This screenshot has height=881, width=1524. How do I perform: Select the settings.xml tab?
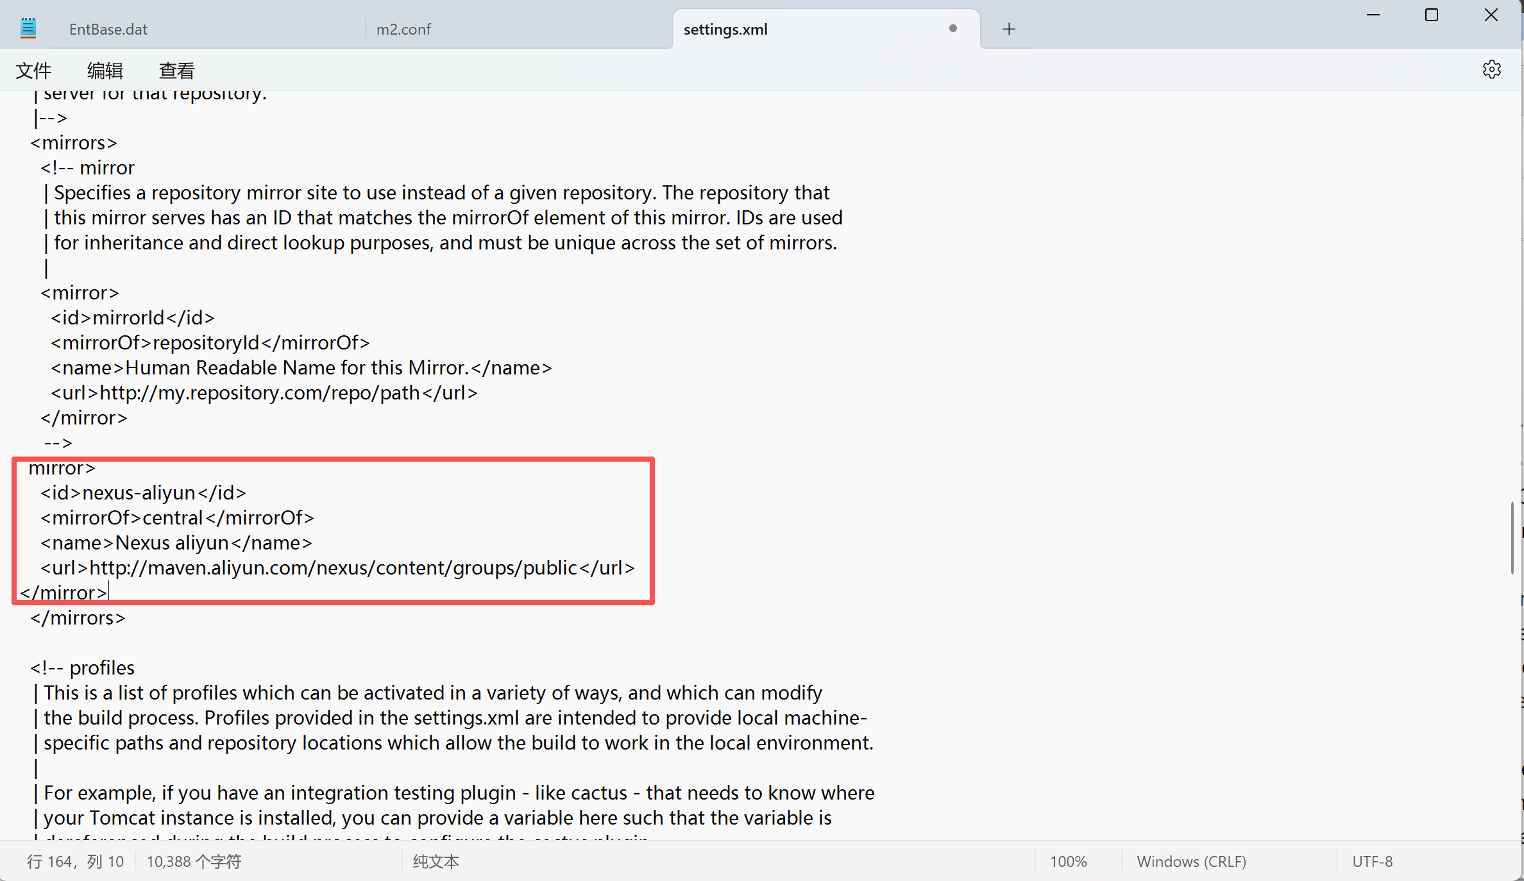click(x=725, y=29)
